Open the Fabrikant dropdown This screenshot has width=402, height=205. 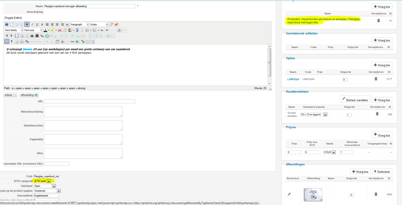click(x=45, y=186)
